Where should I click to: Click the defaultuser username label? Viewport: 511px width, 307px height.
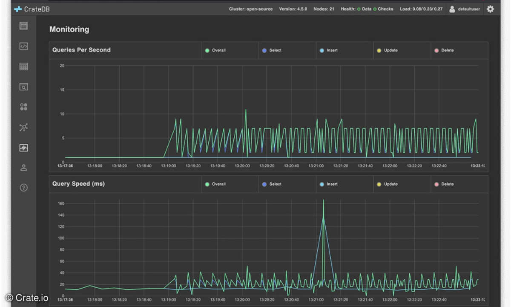pos(469,9)
